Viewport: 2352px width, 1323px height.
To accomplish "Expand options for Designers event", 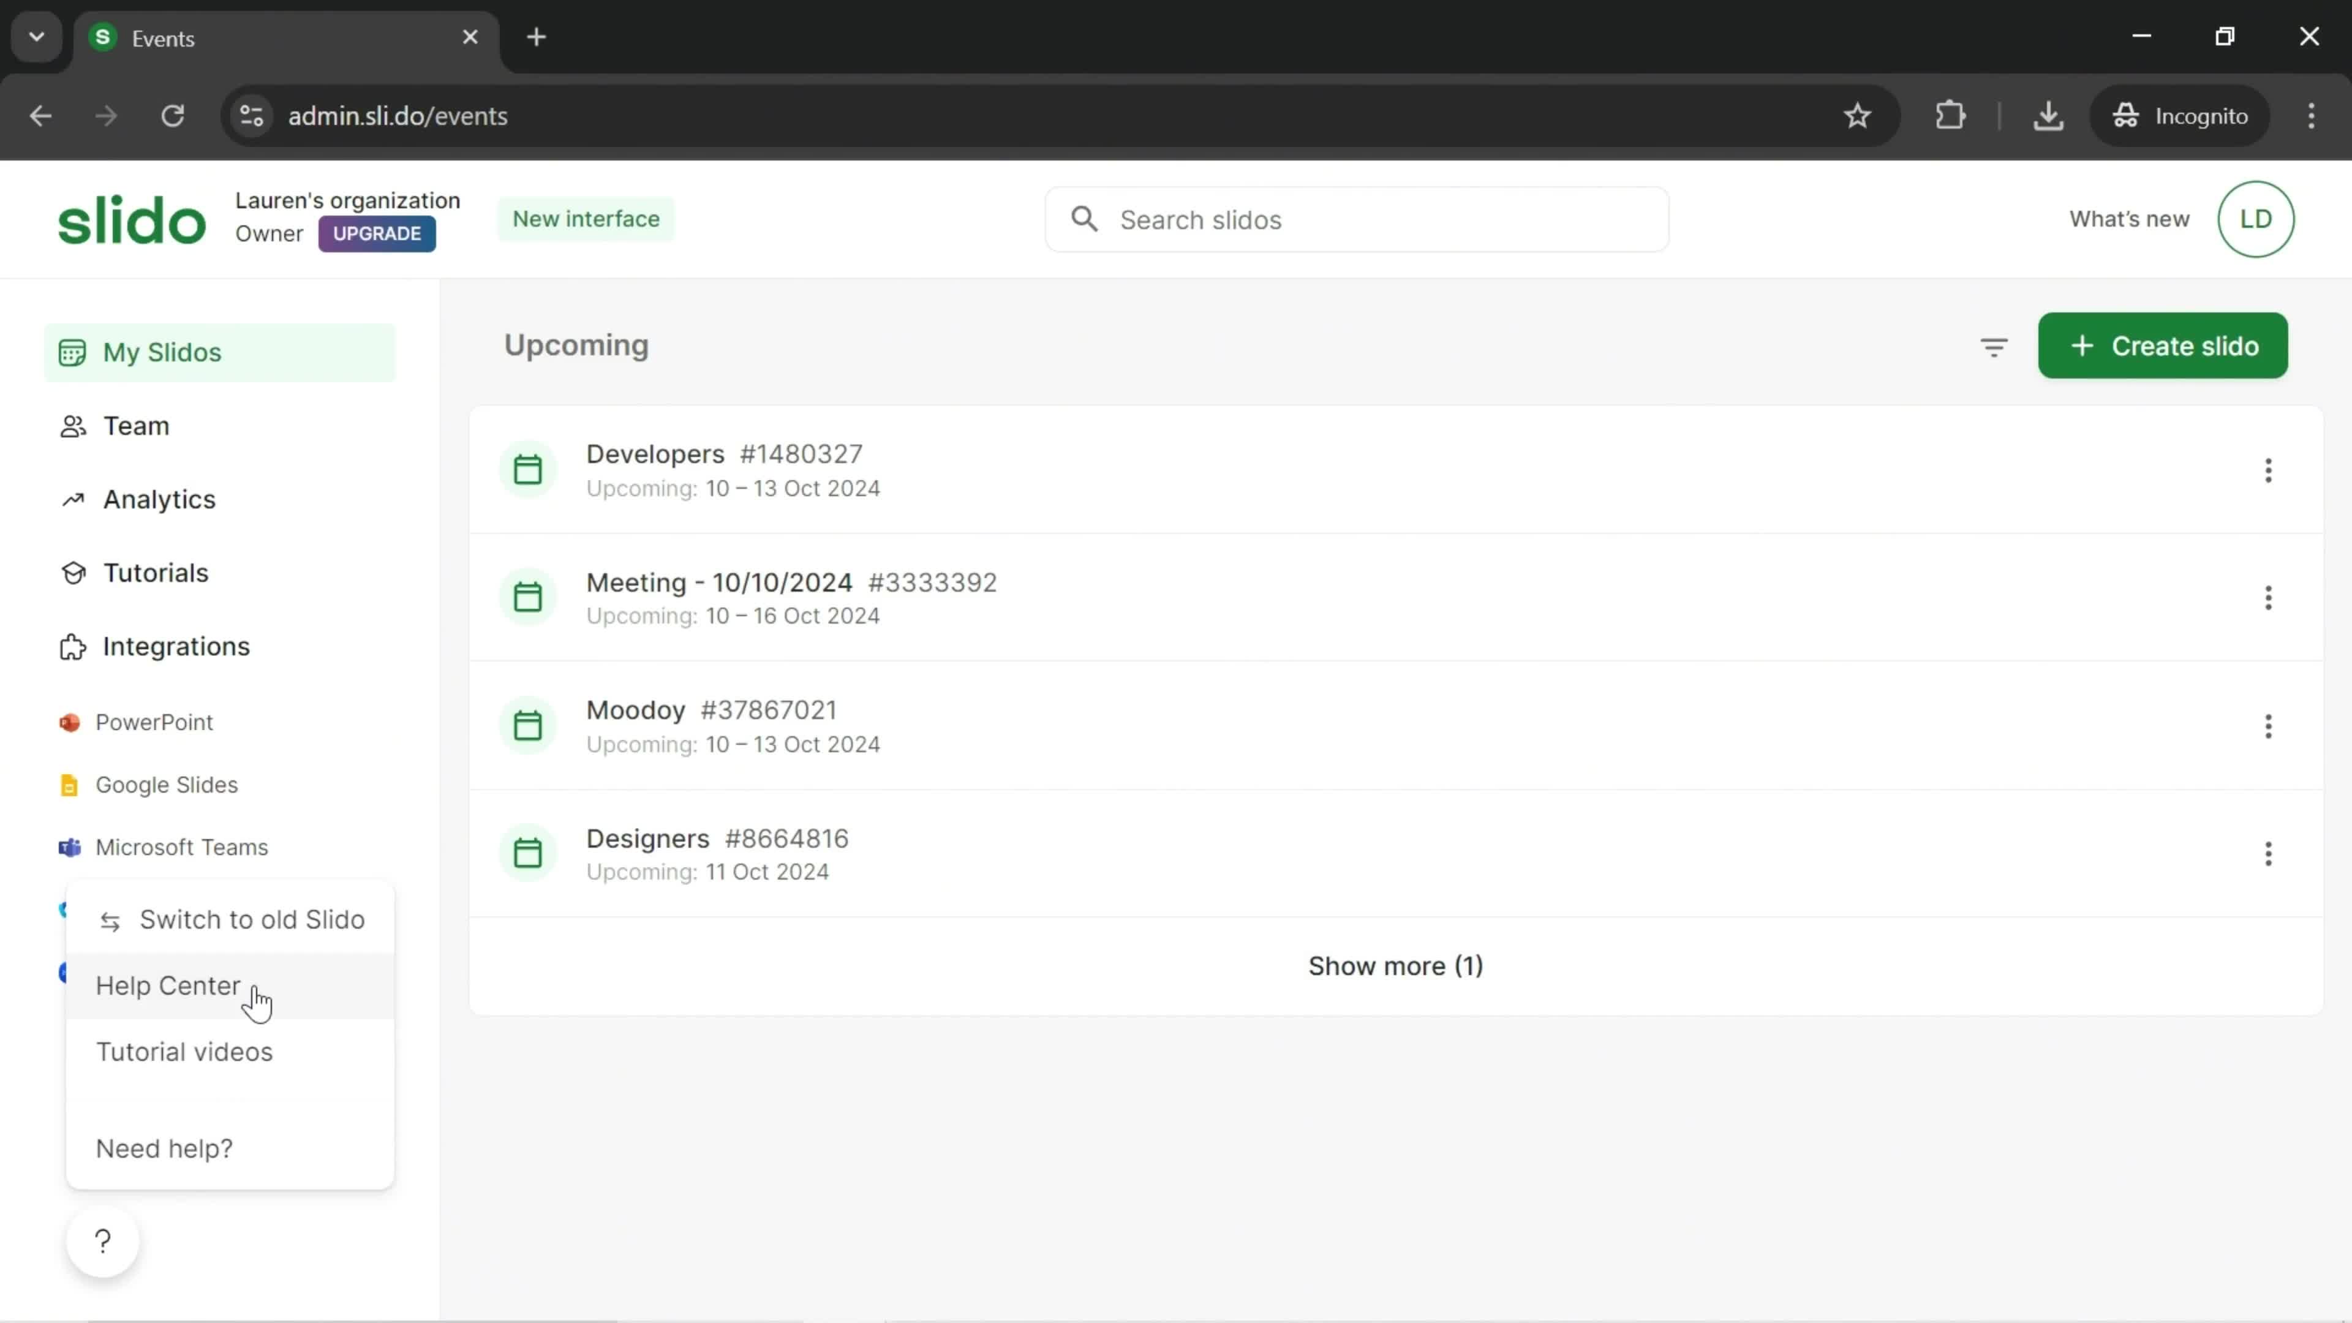I will click(2268, 853).
